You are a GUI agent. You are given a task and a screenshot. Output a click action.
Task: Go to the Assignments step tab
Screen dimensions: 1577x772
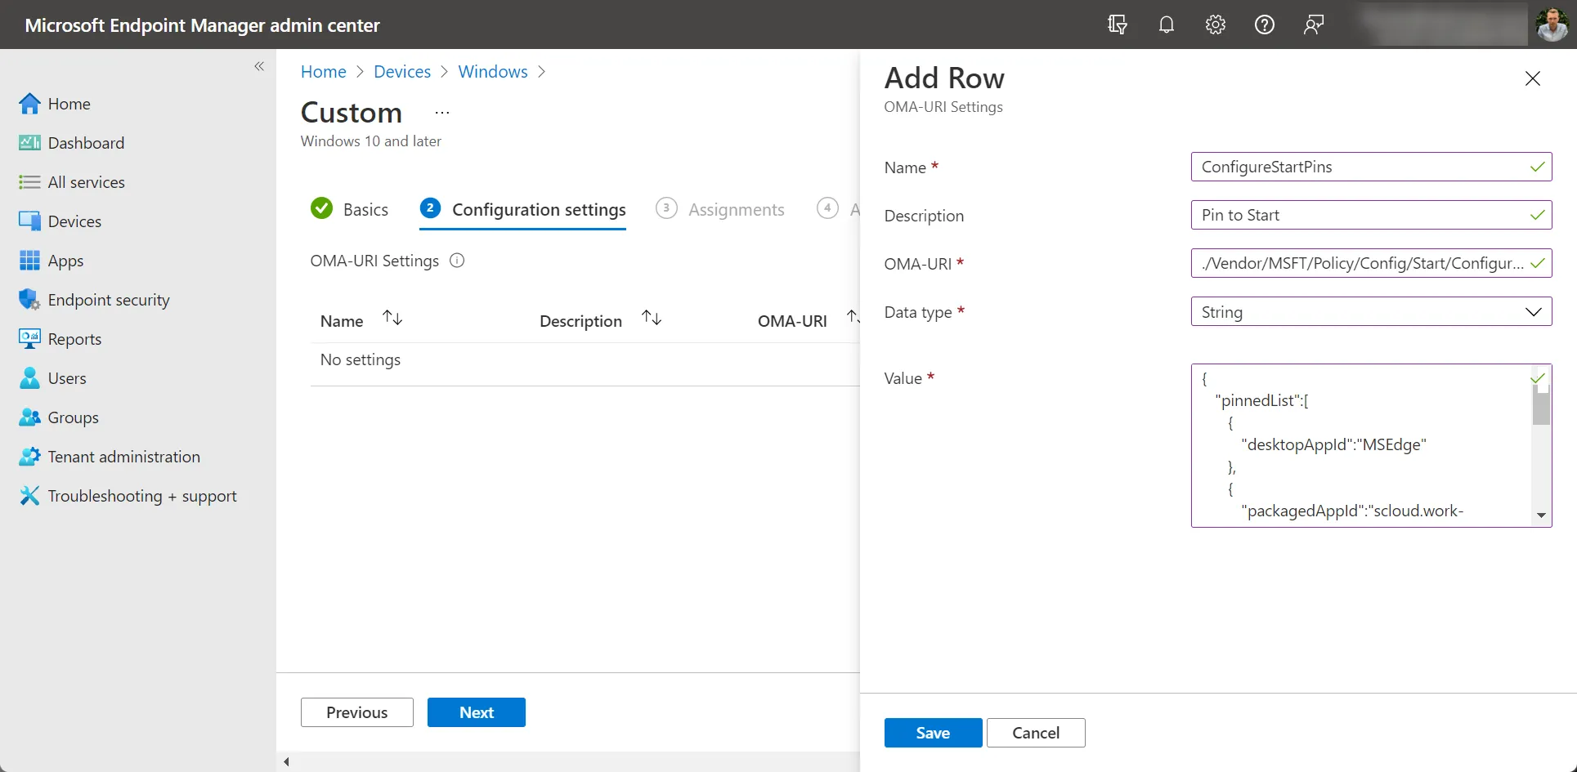coord(720,209)
